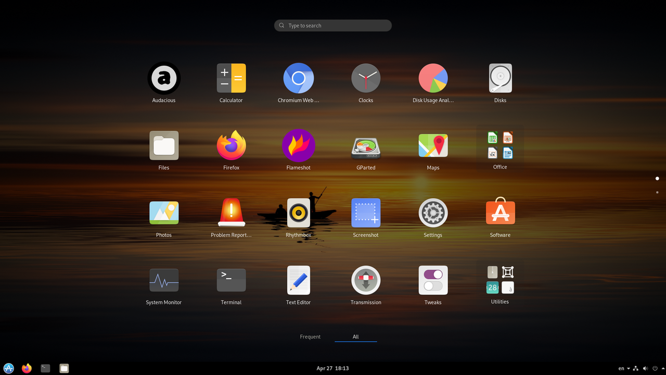Open Disk Usage Analyzer
Image resolution: width=666 pixels, height=375 pixels.
[x=433, y=78]
